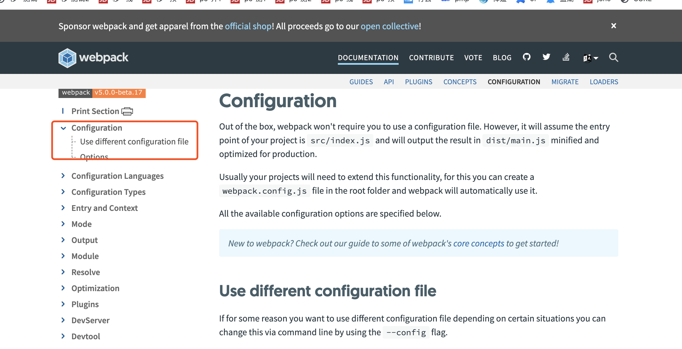Image resolution: width=682 pixels, height=349 pixels.
Task: Open the Blog menu item
Action: (502, 58)
